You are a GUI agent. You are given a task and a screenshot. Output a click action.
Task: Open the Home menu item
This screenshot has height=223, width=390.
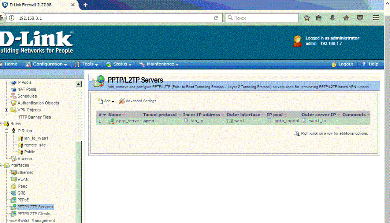point(9,64)
